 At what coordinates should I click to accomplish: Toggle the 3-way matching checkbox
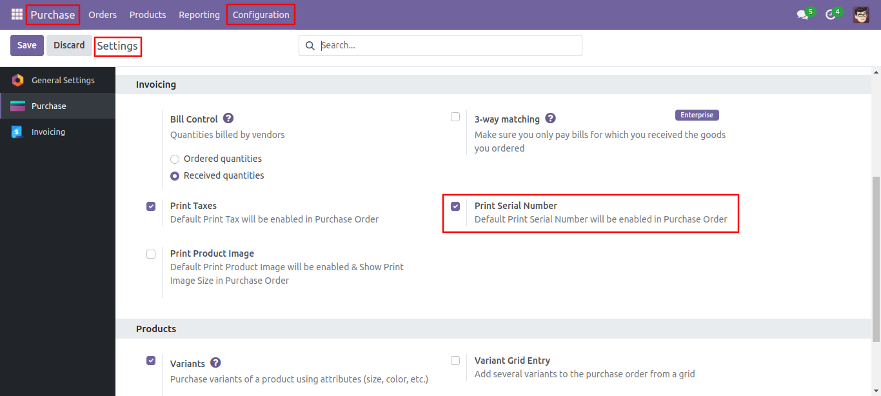(455, 117)
